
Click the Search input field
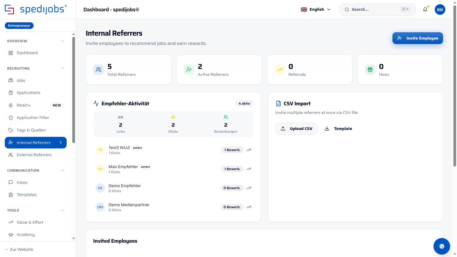coord(377,10)
